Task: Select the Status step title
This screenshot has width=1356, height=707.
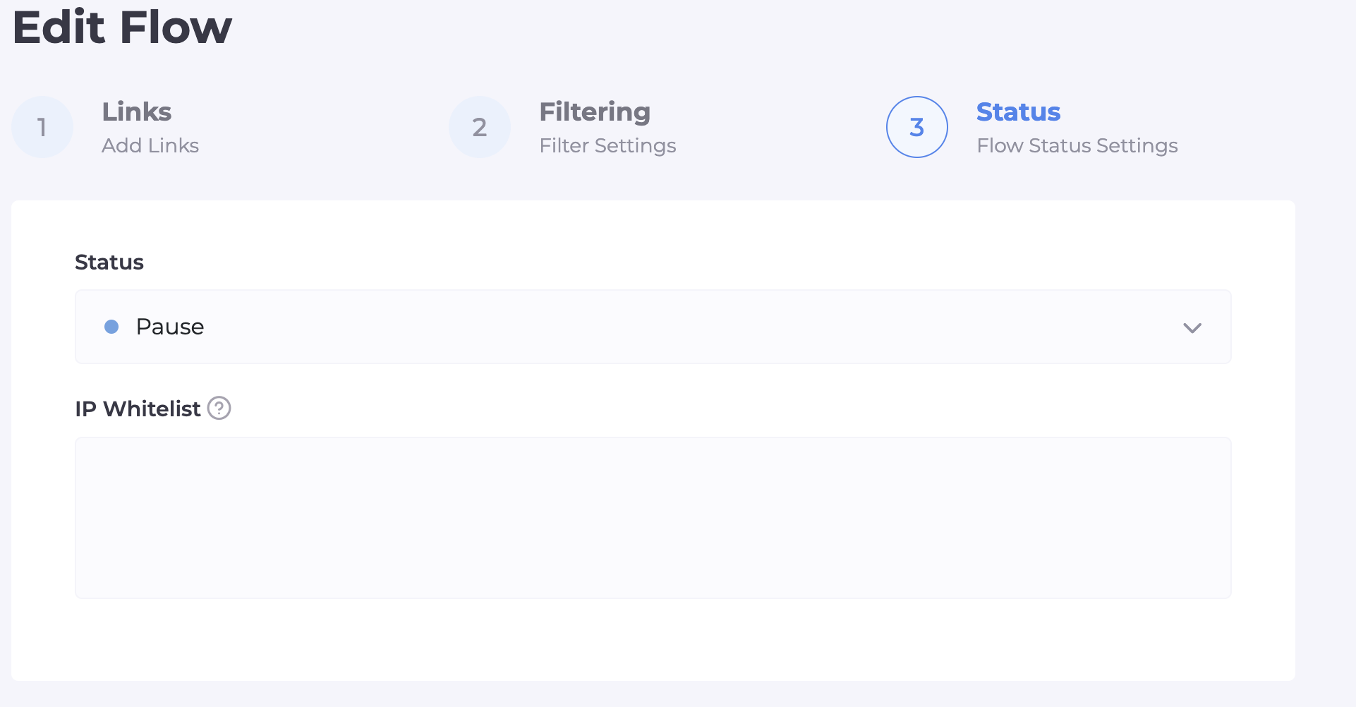Action: click(1018, 111)
